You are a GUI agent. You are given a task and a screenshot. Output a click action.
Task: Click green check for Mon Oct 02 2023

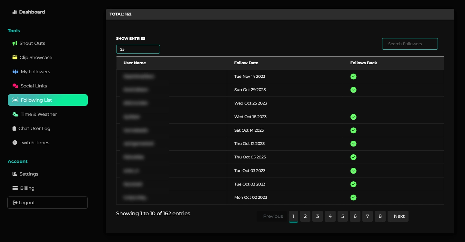[353, 197]
